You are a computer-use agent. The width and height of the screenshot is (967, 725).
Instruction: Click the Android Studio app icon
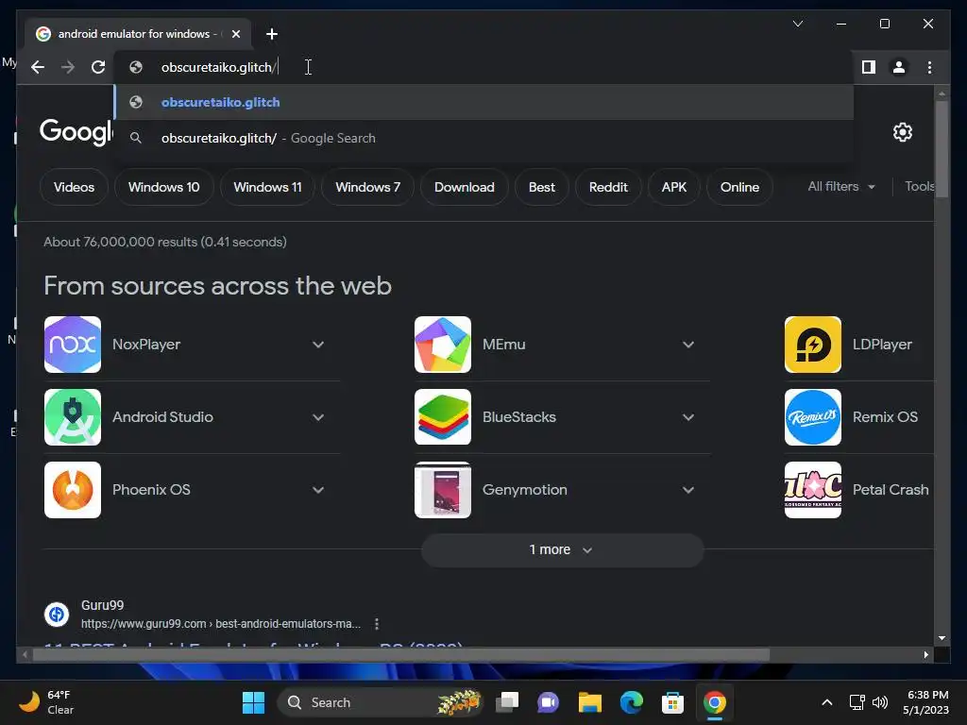click(73, 417)
